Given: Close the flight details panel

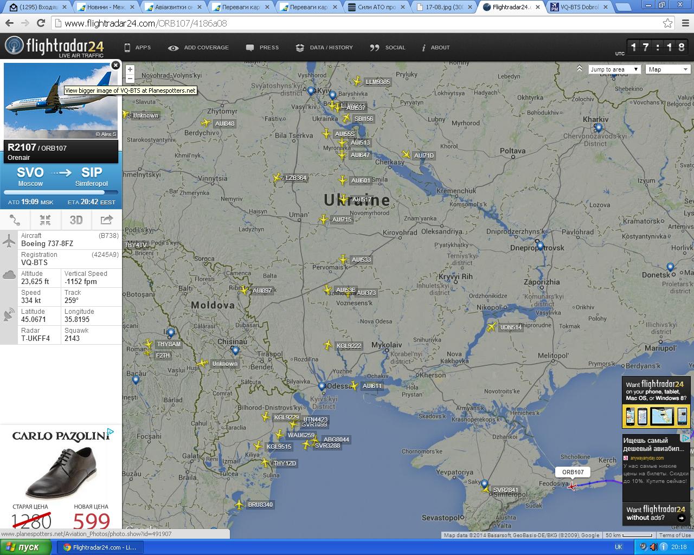Looking at the screenshot, I should coord(115,65).
